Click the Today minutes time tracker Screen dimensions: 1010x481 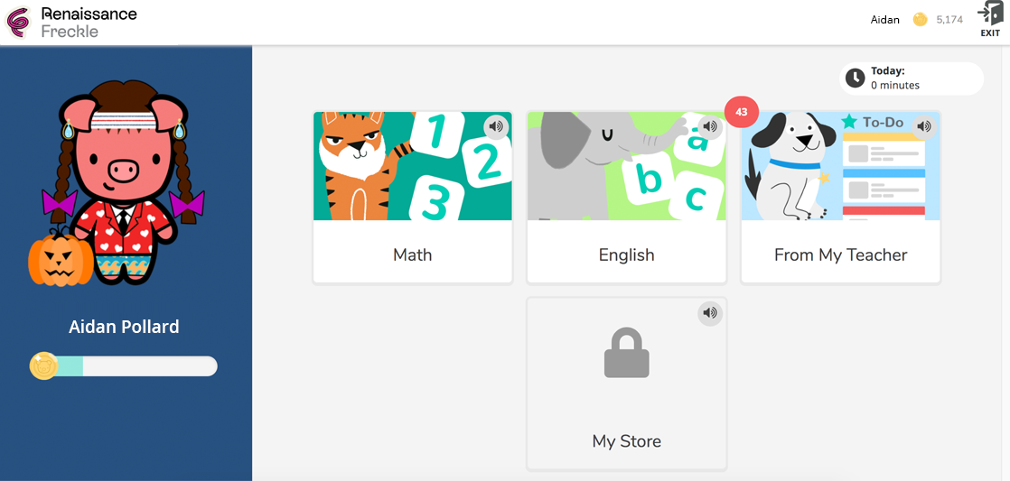click(x=912, y=79)
